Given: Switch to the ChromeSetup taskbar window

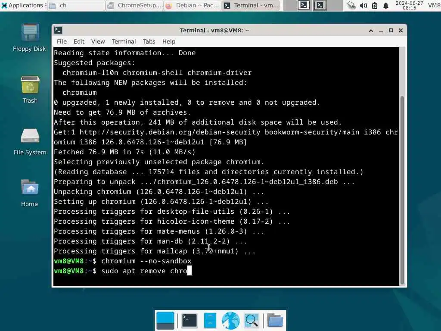Looking at the screenshot, I should 135,5.
